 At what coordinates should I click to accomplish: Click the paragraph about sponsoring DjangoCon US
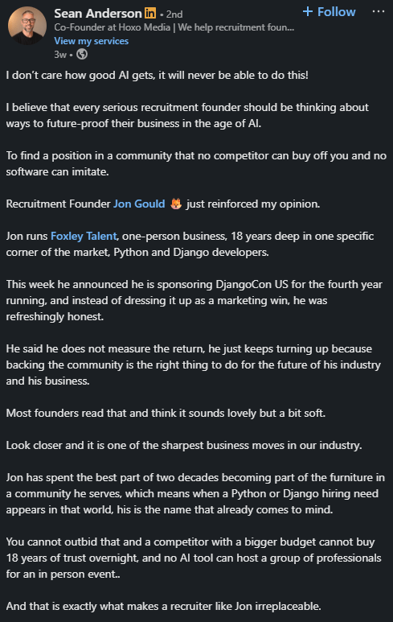194,300
